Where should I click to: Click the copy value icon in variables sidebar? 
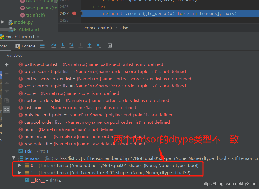[6, 100]
